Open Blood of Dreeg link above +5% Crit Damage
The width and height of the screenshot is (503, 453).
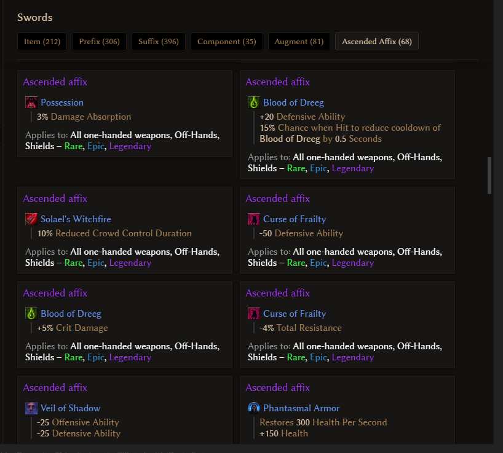coord(71,314)
